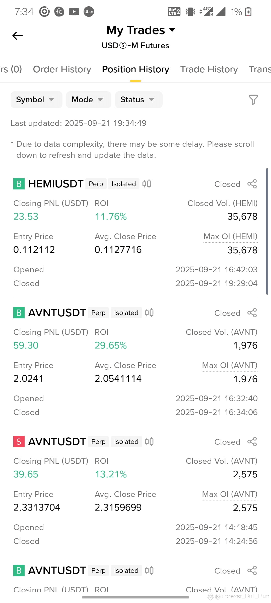The width and height of the screenshot is (271, 603).
Task: Select the Position History tab
Action: 135,69
